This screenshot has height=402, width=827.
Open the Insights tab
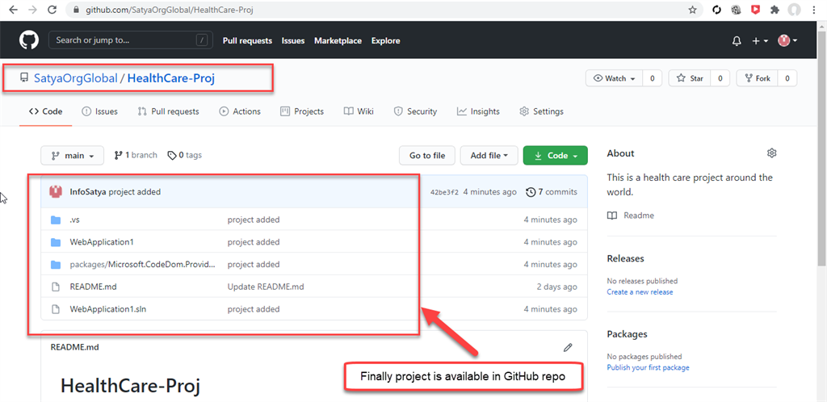478,111
